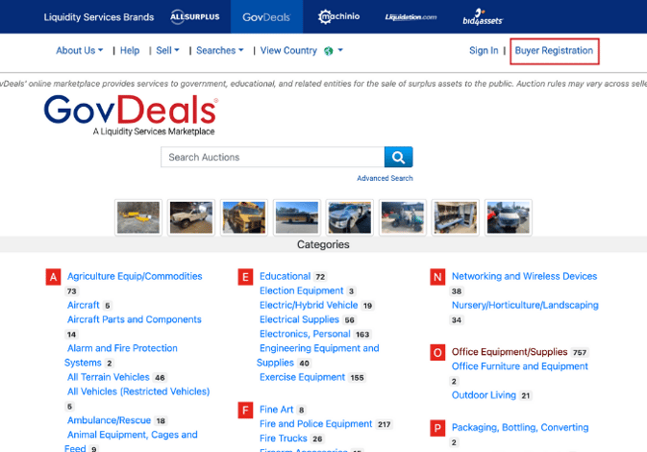Screen dimensions: 647x452
Task: Open Packaging, Bottling, Converting category
Action: tap(520, 427)
